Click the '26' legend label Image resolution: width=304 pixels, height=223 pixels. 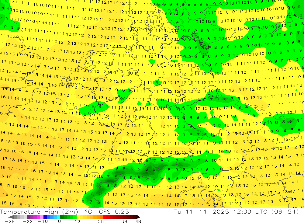coord(101,221)
